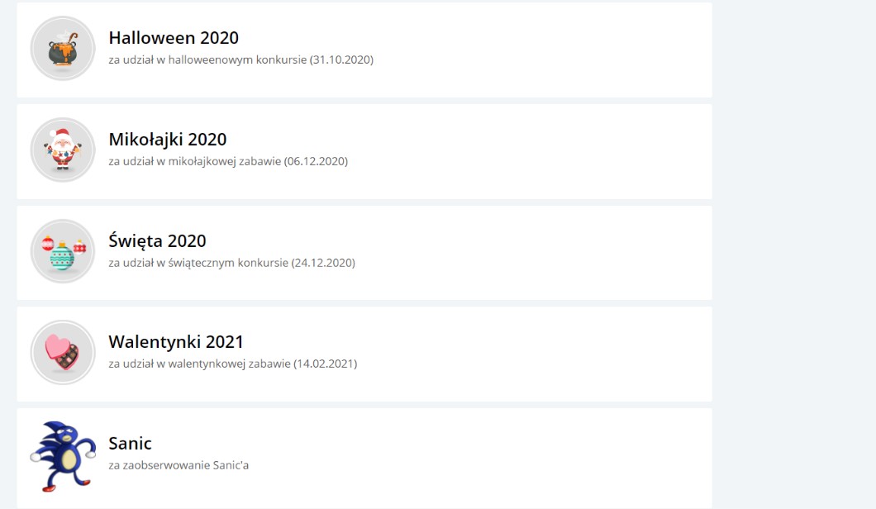Click the Halloween cauldron badge icon
This screenshot has width=876, height=509.
tap(63, 49)
